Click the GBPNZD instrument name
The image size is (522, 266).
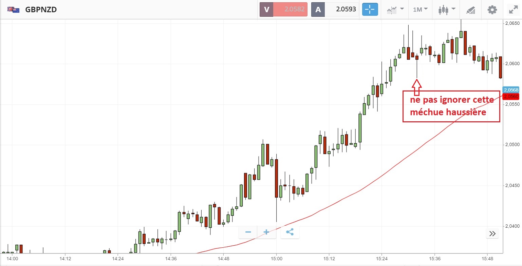[41, 9]
